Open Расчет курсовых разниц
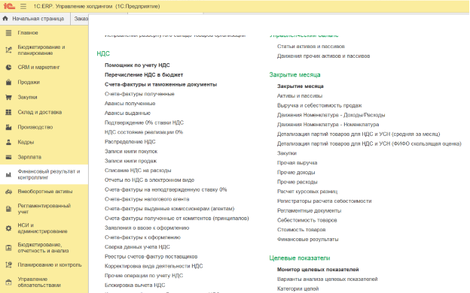 coord(307,192)
